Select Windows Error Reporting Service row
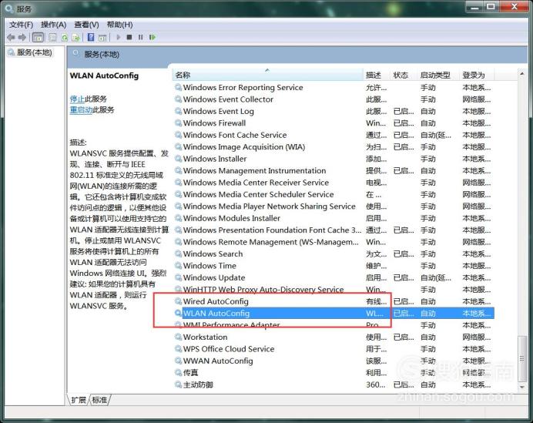Screen dimensions: 533x423 pos(334,87)
